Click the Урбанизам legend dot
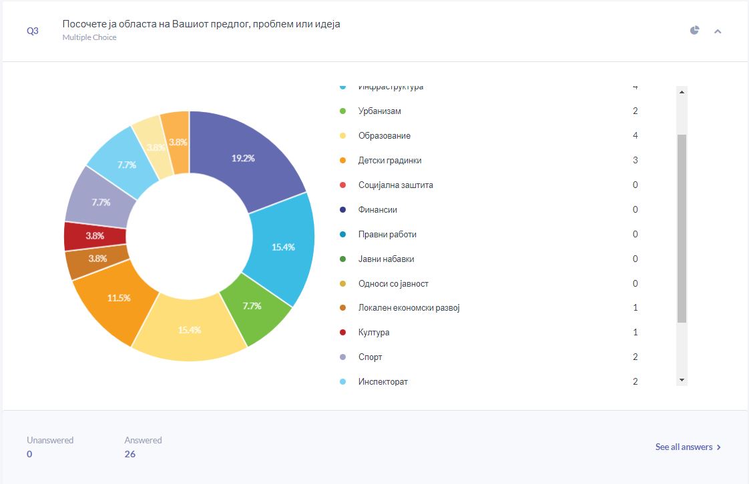749x484 pixels. coord(343,111)
